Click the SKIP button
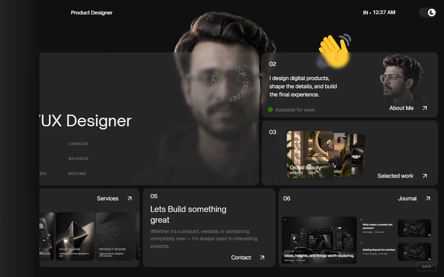444x277 pixels. (x=427, y=267)
